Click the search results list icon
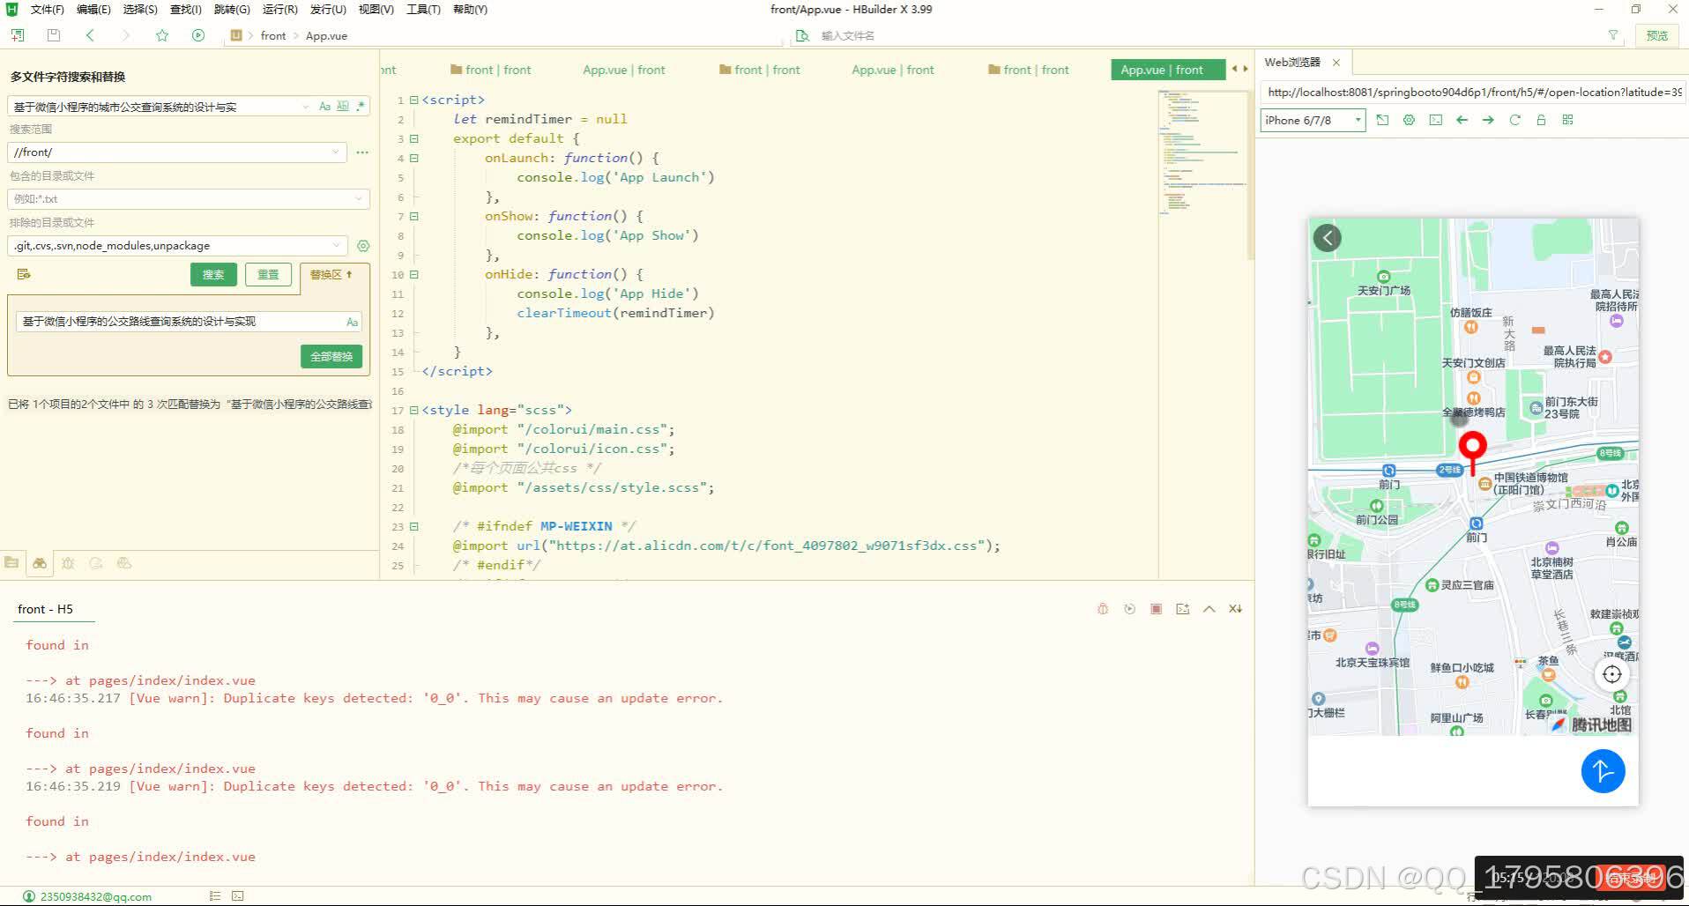1689x906 pixels. point(24,274)
